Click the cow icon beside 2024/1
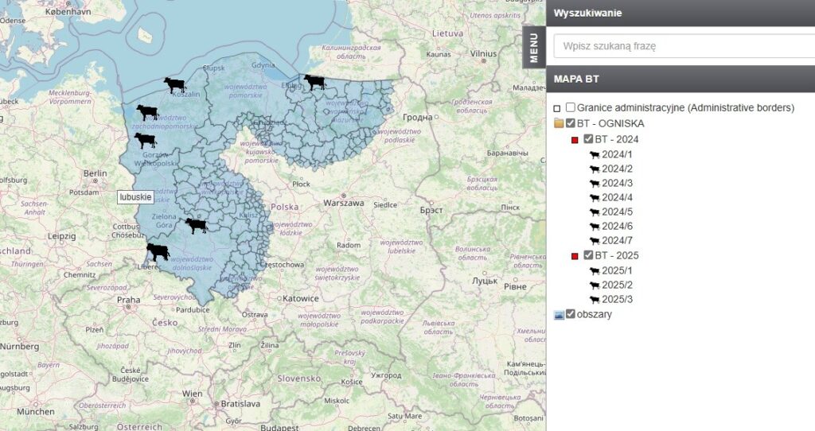 (594, 154)
